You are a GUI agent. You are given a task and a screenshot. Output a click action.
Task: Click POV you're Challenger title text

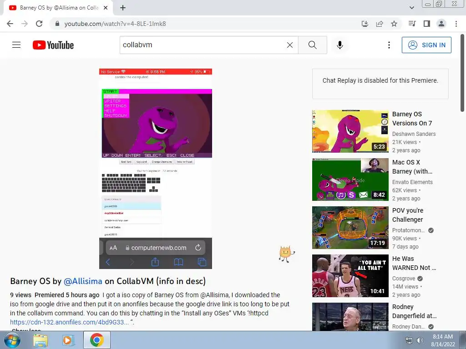tap(407, 215)
